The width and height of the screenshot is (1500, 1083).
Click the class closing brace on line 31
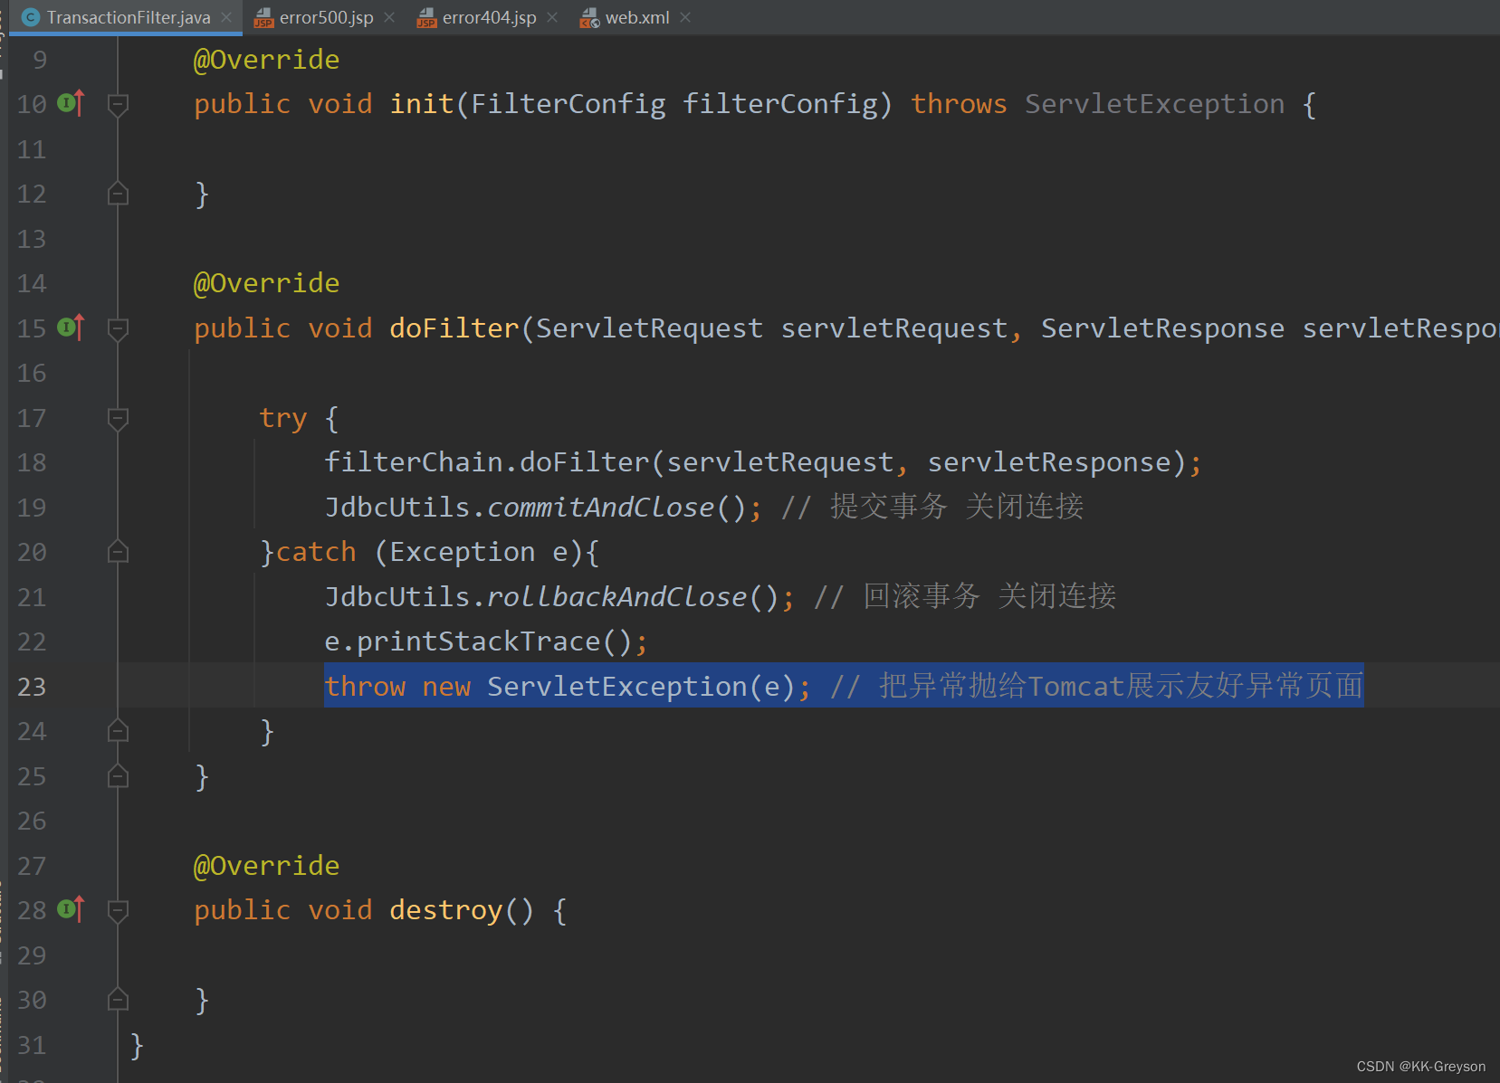click(137, 1045)
